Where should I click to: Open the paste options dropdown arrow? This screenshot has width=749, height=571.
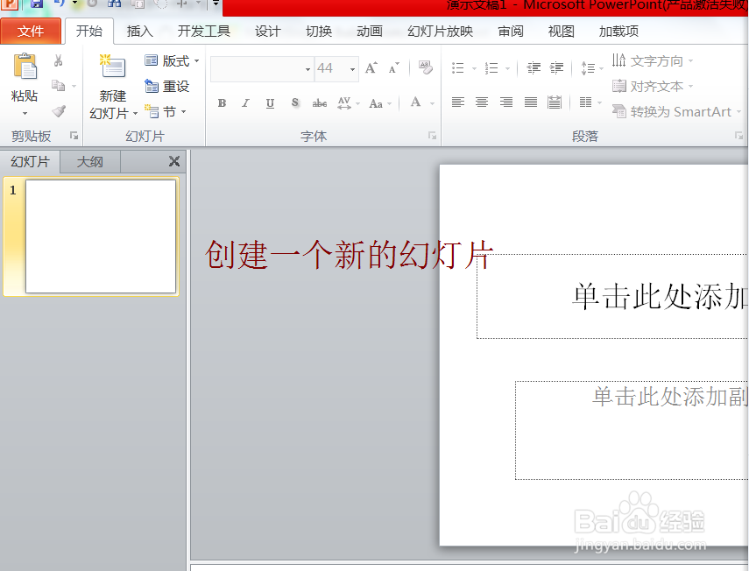(x=25, y=113)
